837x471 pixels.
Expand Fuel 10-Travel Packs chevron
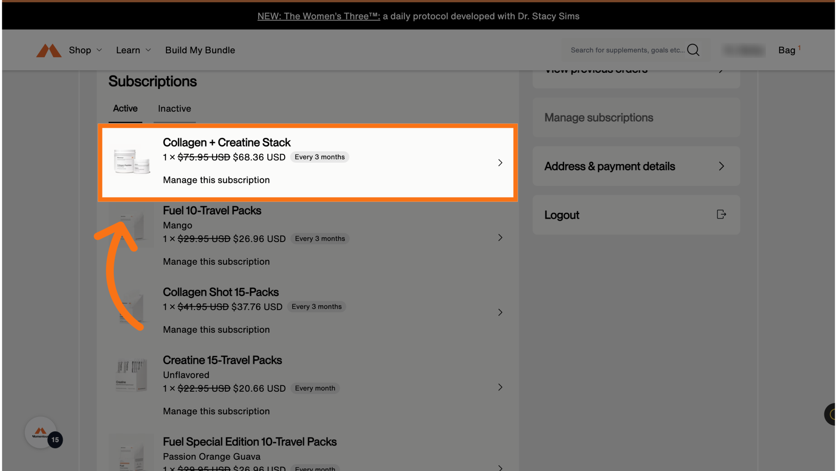tap(500, 238)
